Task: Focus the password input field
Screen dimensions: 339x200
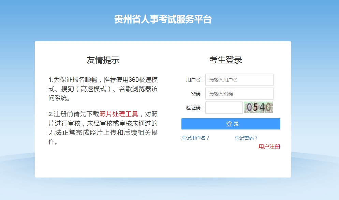Action: (x=239, y=94)
